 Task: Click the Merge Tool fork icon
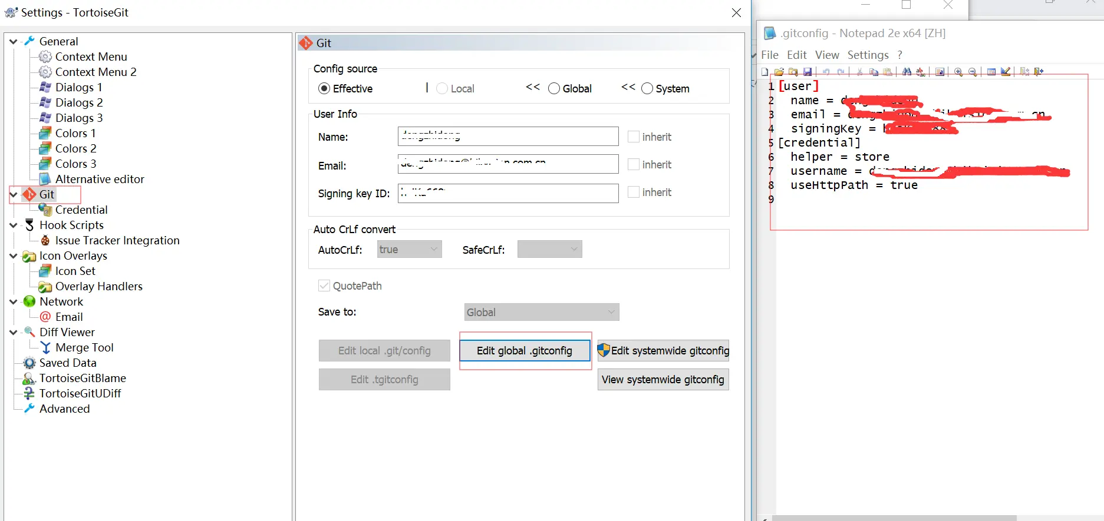45,347
